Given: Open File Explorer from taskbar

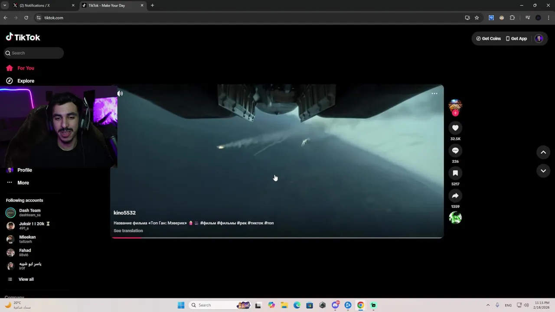Looking at the screenshot, I should pyautogui.click(x=284, y=305).
